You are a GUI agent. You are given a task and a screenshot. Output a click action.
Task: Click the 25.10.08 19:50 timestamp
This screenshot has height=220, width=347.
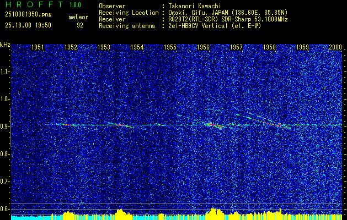pyautogui.click(x=28, y=25)
